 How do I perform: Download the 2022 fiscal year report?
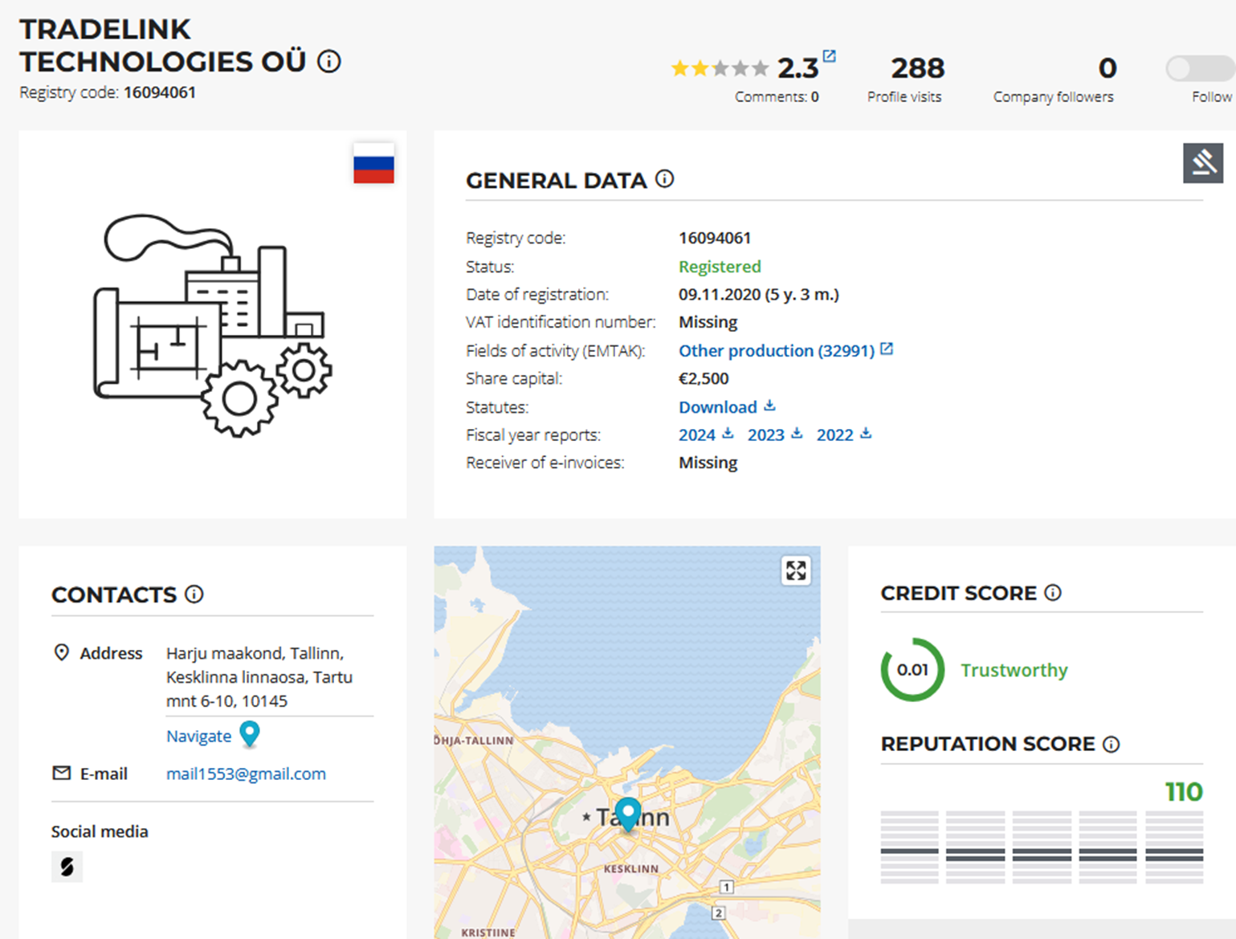click(844, 435)
